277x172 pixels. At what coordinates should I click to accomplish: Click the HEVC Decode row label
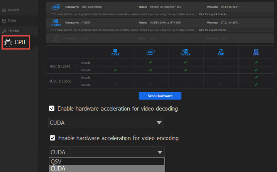[86, 85]
